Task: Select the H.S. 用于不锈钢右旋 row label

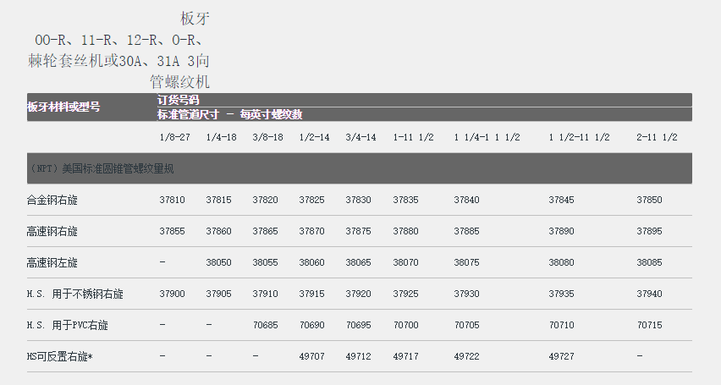Action: 74,294
